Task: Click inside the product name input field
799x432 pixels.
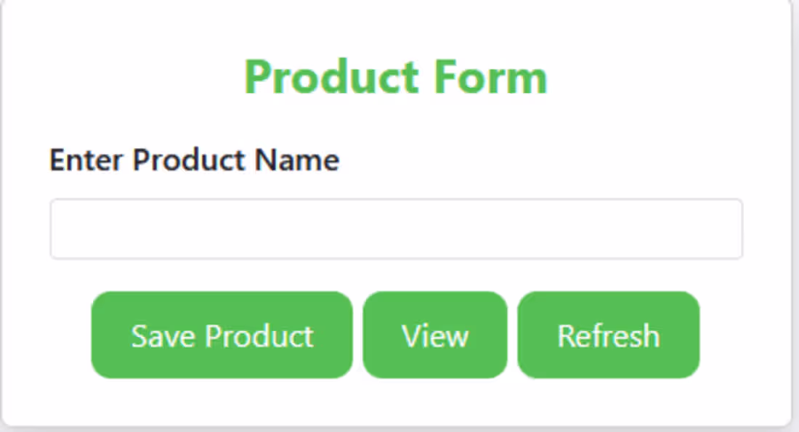Action: pyautogui.click(x=396, y=228)
